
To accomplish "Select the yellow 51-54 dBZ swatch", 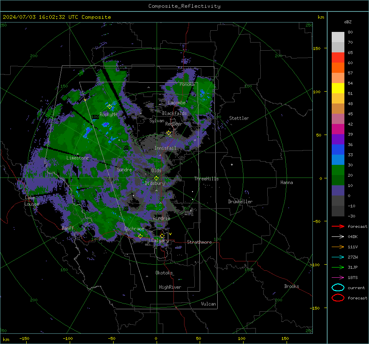I will click(x=338, y=88).
